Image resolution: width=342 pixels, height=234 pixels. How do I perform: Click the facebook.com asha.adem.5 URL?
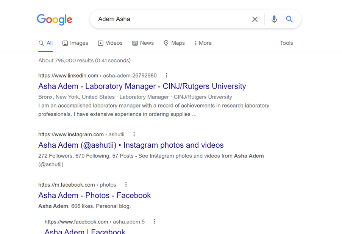tap(94, 222)
